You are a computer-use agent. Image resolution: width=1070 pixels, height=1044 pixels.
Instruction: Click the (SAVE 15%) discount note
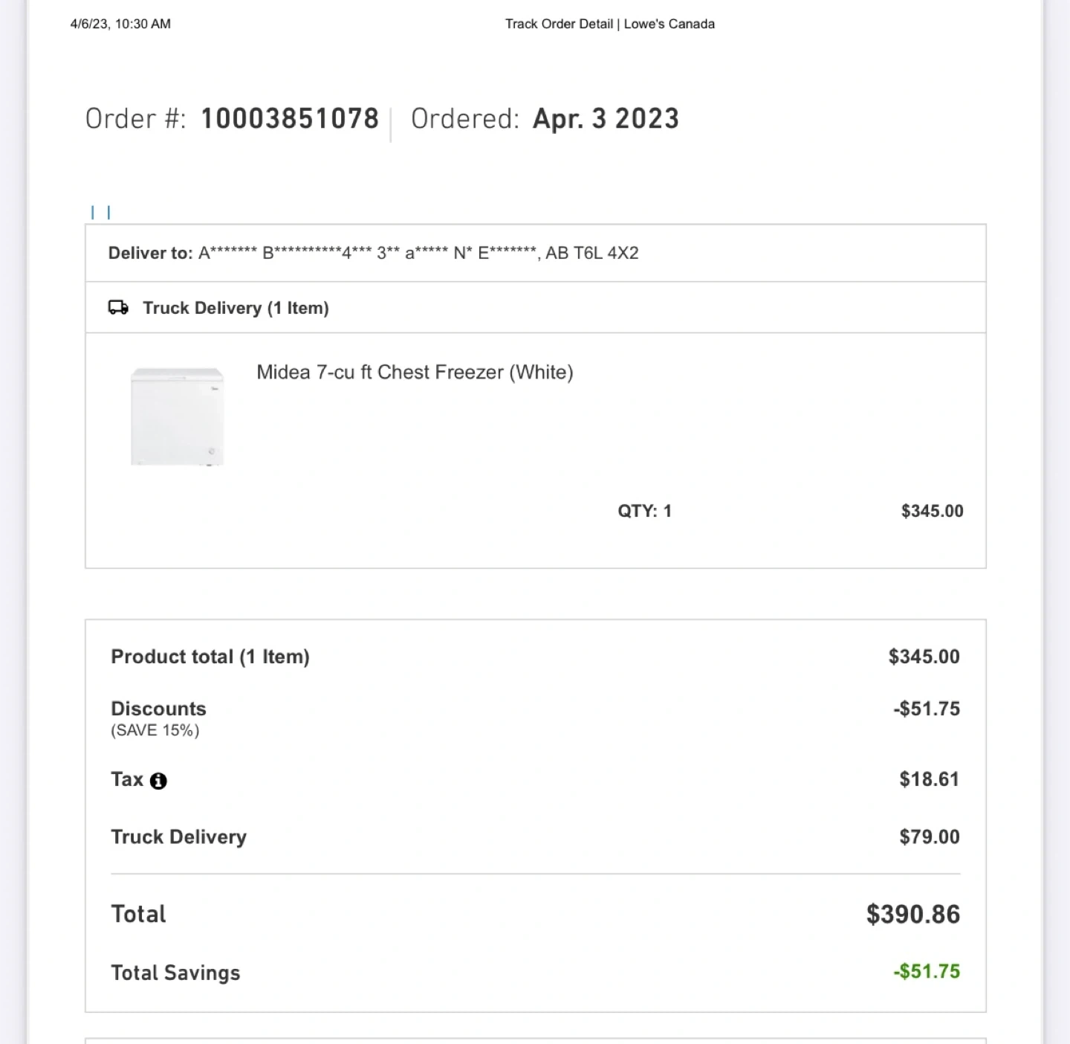[x=155, y=730]
